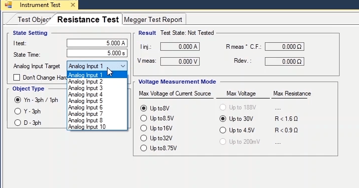This screenshot has height=188, width=359.
Task: Click the Instrument Test window icon
Action: 8,5
